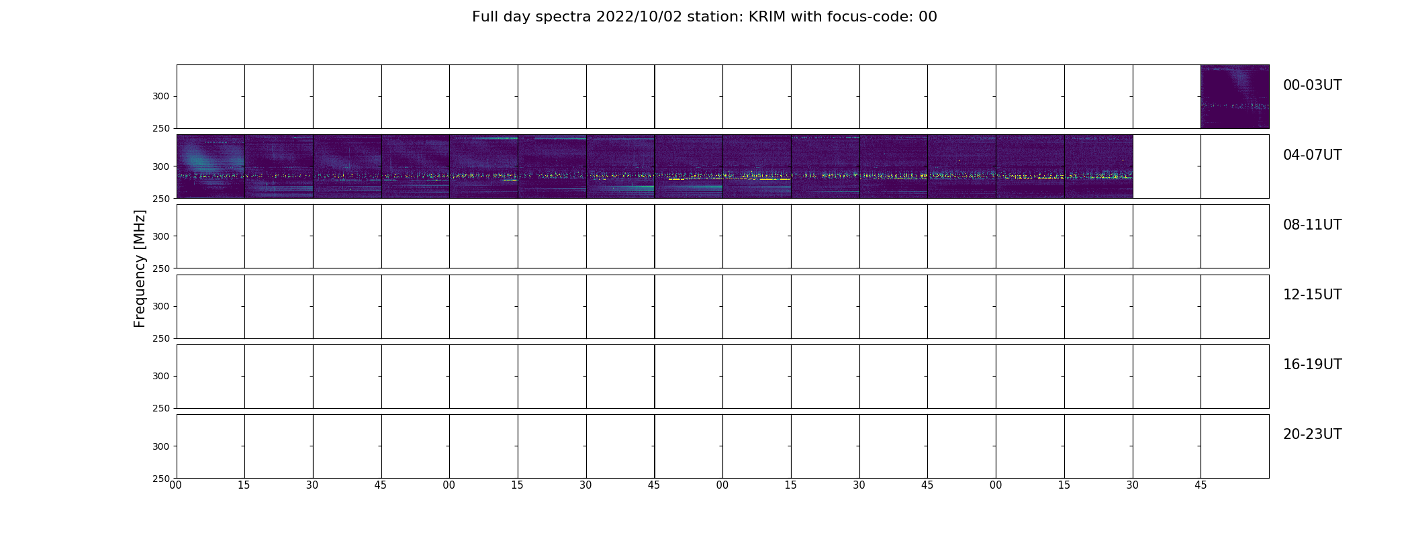Click the '300' tick label of the 20-23UT row
The width and height of the screenshot is (1410, 537).
click(161, 446)
